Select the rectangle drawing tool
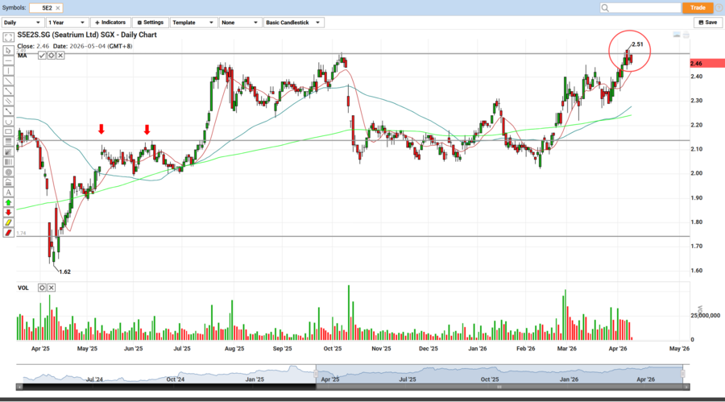 click(8, 131)
